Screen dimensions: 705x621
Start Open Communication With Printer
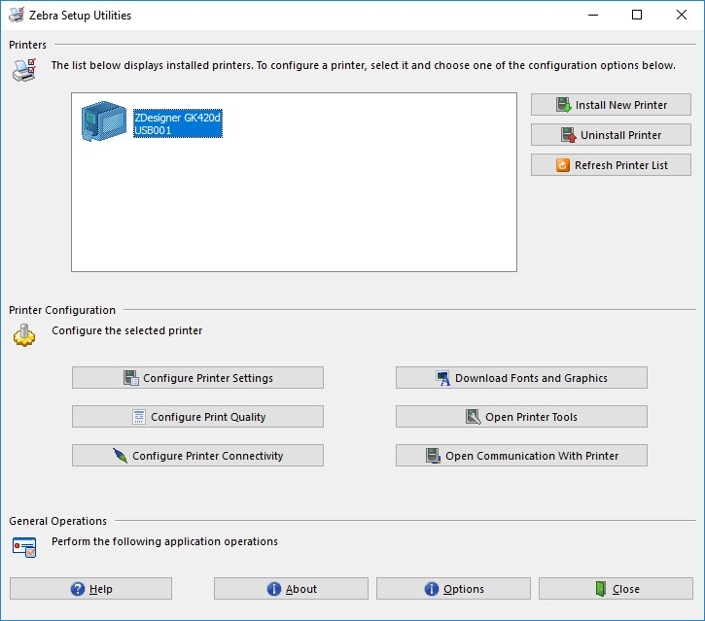[x=520, y=456]
